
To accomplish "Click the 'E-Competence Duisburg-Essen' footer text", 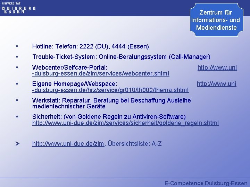I will click(x=206, y=183).
